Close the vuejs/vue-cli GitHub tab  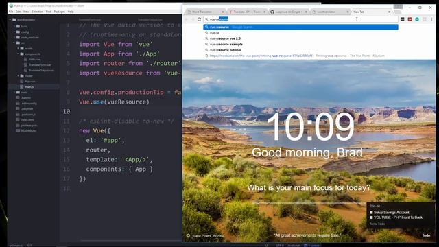306,12
